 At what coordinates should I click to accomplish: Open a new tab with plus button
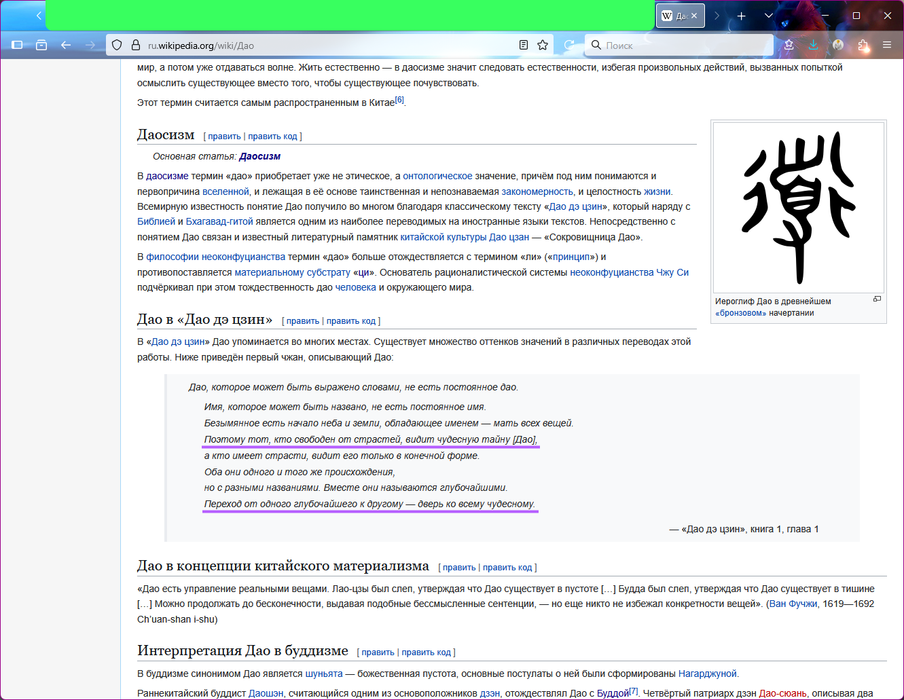(741, 16)
